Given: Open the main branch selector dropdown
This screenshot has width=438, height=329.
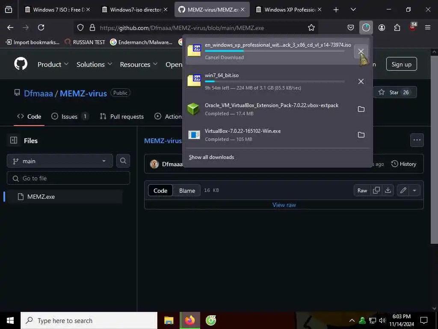Looking at the screenshot, I should [x=60, y=161].
